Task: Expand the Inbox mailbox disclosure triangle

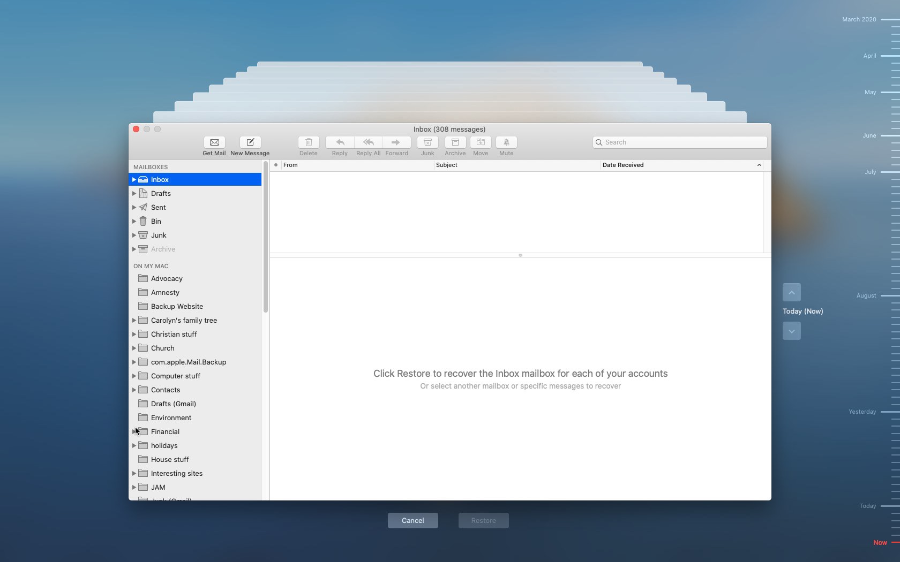Action: (x=134, y=180)
